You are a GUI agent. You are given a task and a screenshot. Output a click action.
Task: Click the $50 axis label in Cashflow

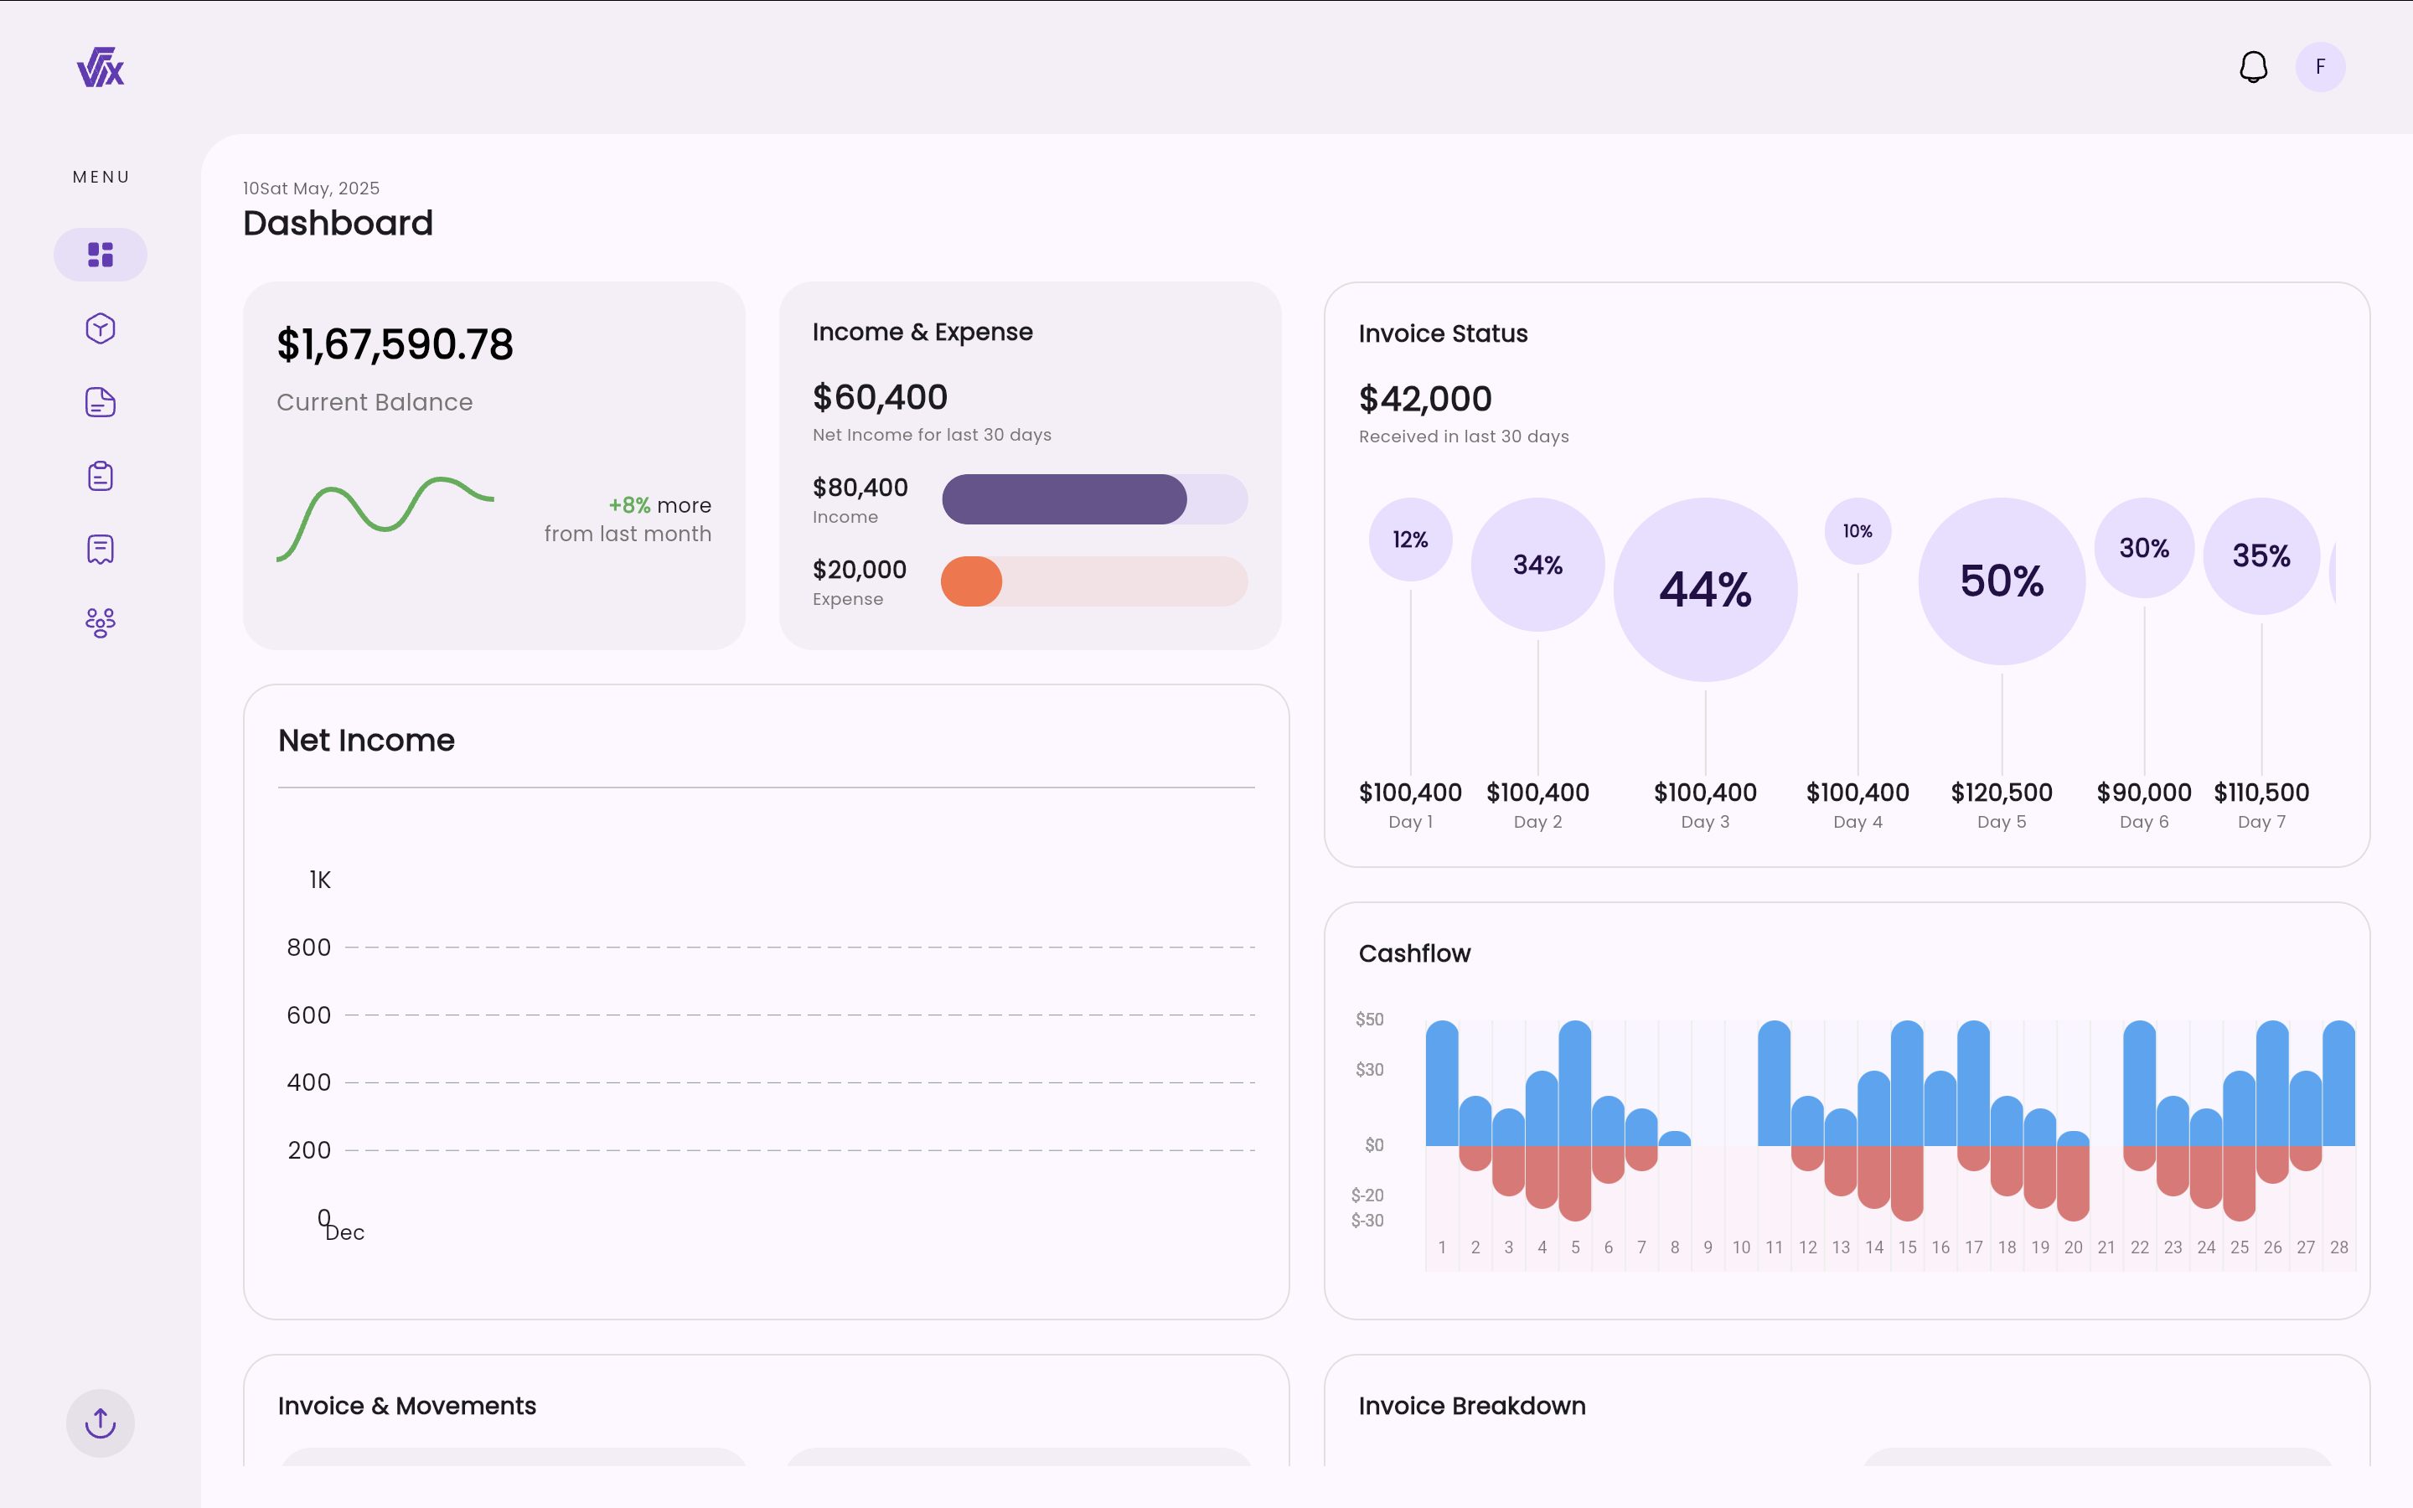pos(1369,1020)
